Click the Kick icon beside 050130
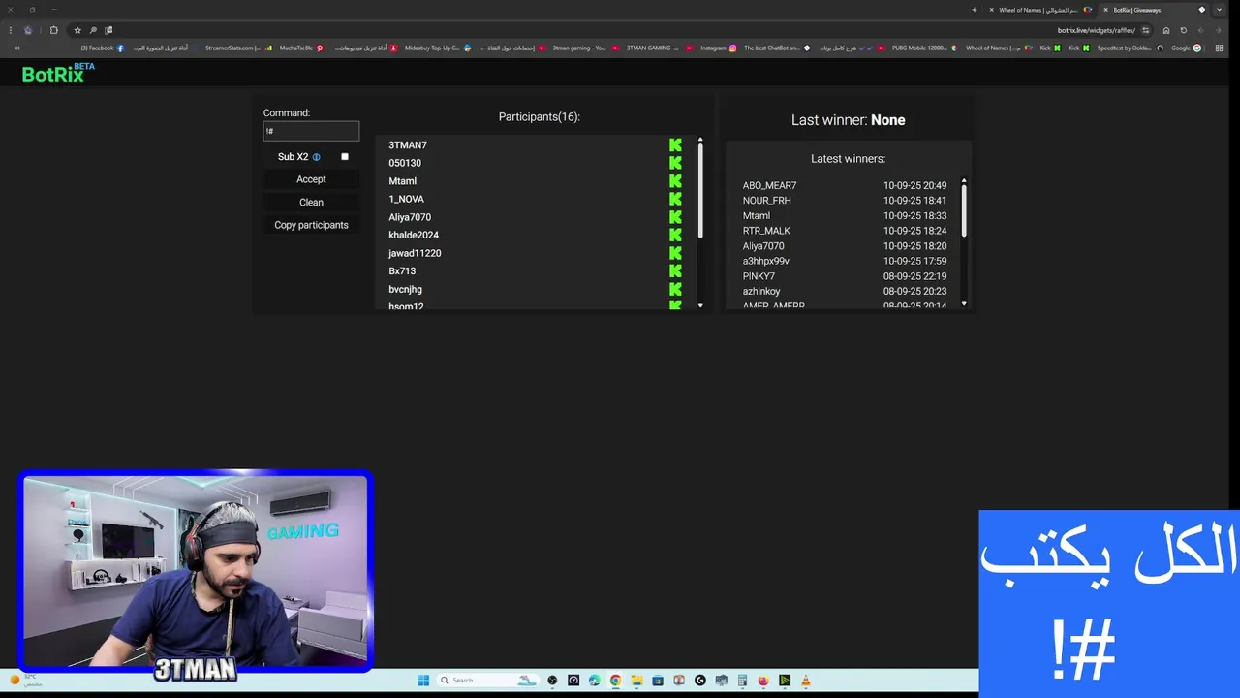This screenshot has width=1240, height=698. (x=675, y=163)
